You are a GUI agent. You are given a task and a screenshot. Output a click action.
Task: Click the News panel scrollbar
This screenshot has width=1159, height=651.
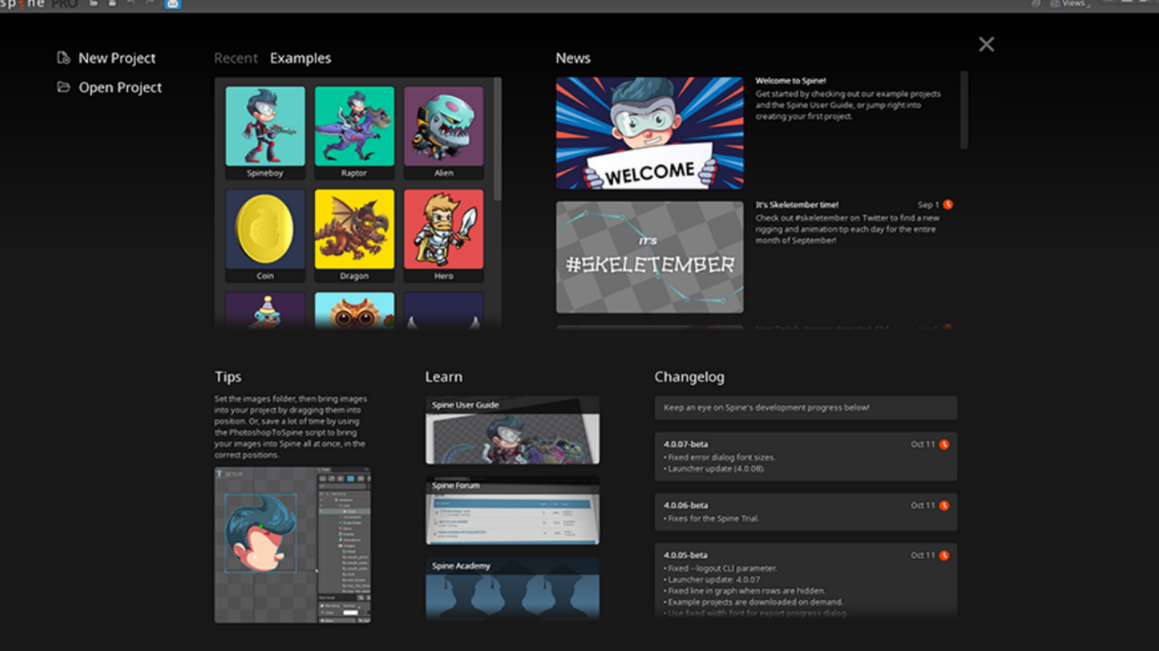[x=964, y=109]
